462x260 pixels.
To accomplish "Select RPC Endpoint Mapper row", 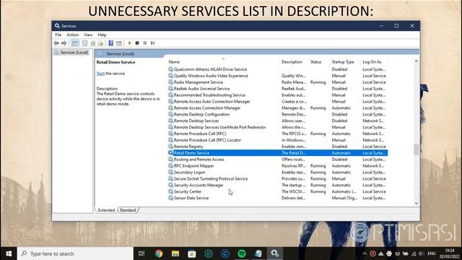I will click(277, 166).
